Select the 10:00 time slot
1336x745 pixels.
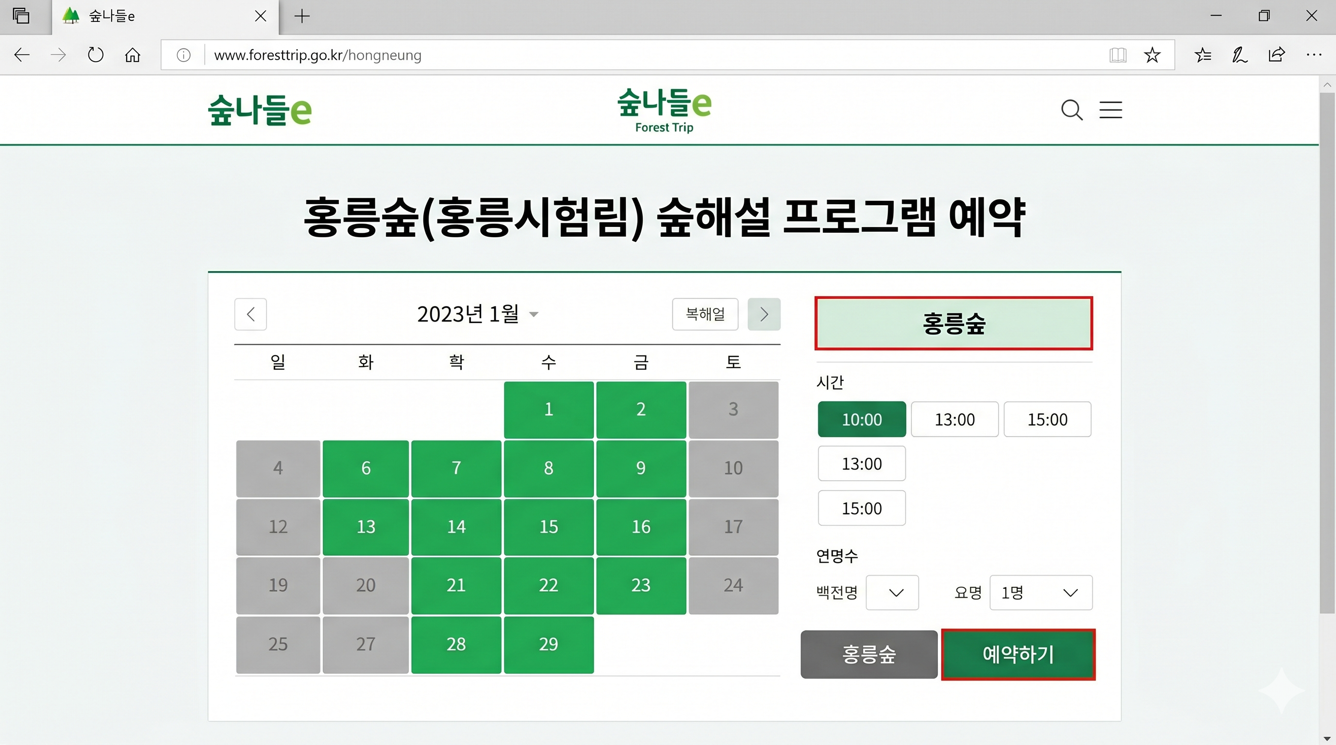pyautogui.click(x=861, y=419)
